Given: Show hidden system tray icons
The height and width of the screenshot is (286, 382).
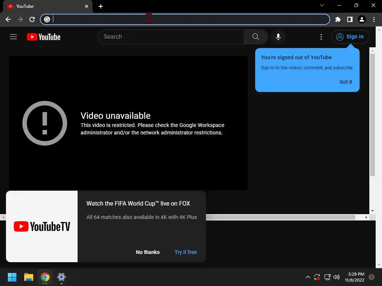Looking at the screenshot, I should [x=308, y=277].
